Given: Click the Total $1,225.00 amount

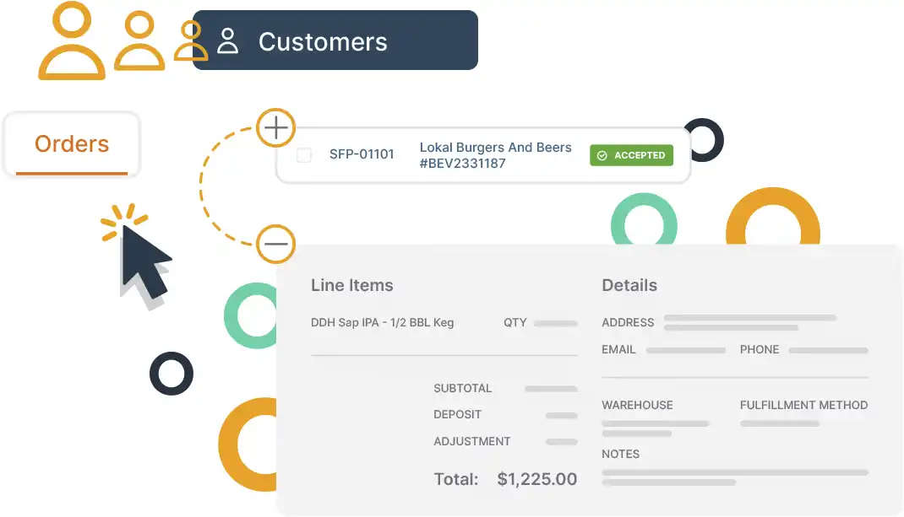Looking at the screenshot, I should pos(536,479).
